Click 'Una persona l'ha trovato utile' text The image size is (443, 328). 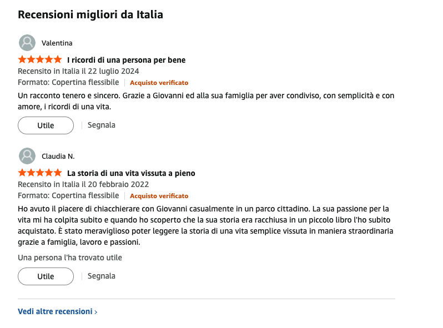pyautogui.click(x=70, y=258)
